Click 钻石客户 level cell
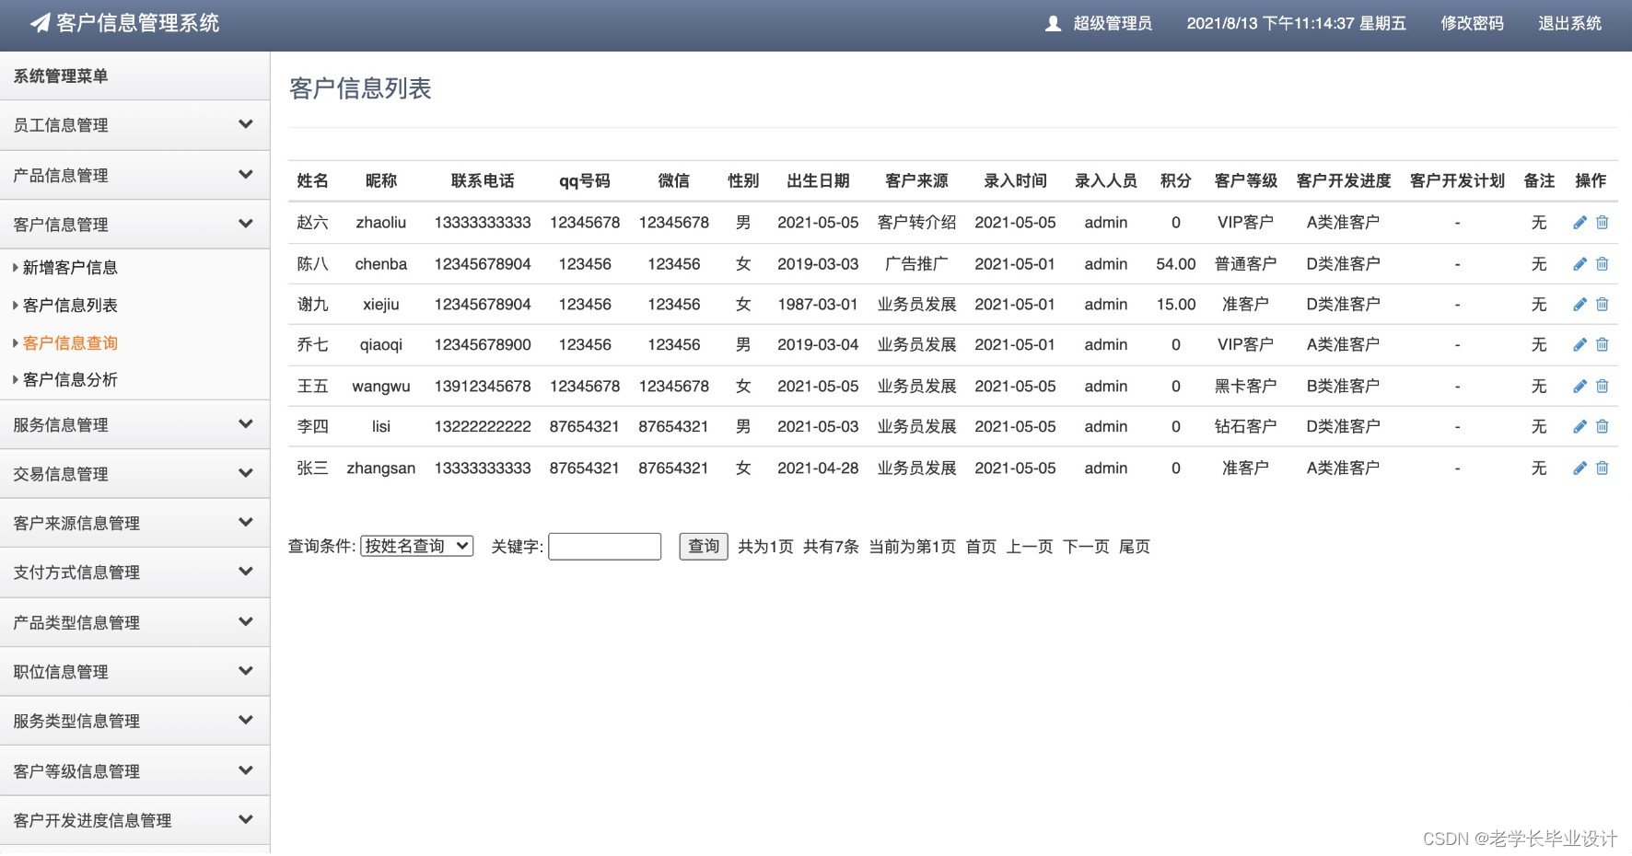This screenshot has height=856, width=1632. coord(1245,427)
